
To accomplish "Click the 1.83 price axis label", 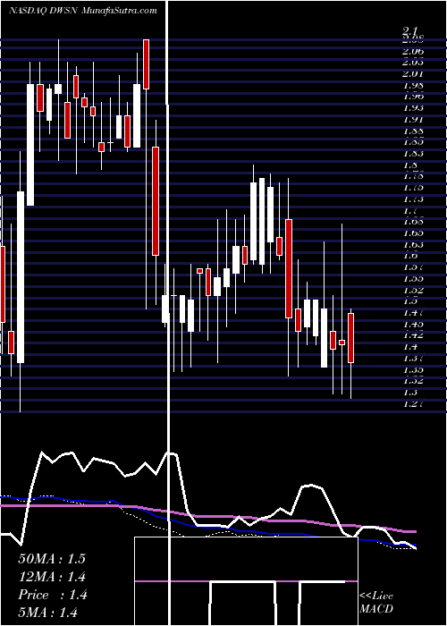I will click(413, 153).
